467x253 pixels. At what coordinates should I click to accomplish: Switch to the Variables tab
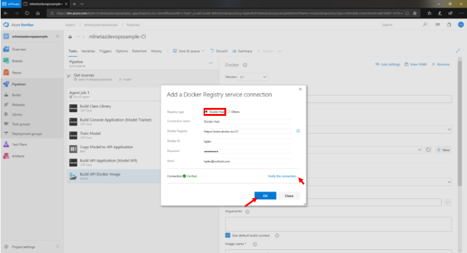[x=88, y=51]
